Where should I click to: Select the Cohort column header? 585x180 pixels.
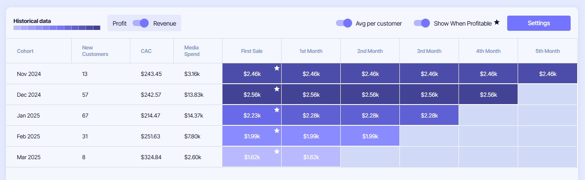pos(25,51)
